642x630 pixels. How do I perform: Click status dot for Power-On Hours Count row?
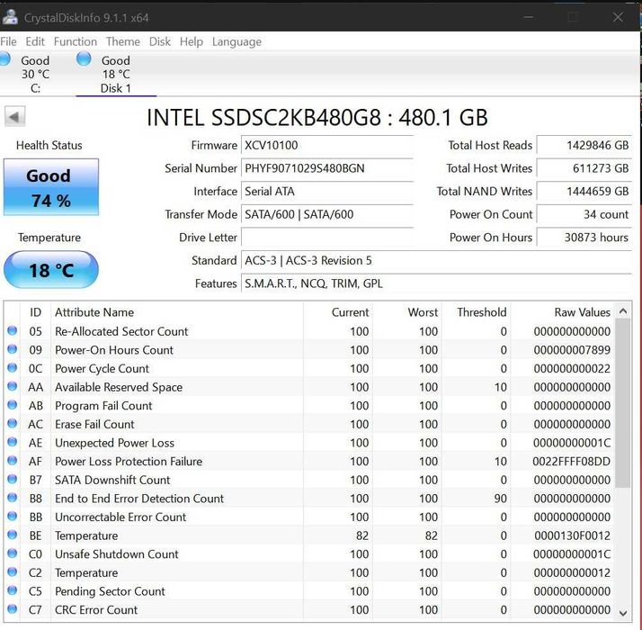pos(13,349)
